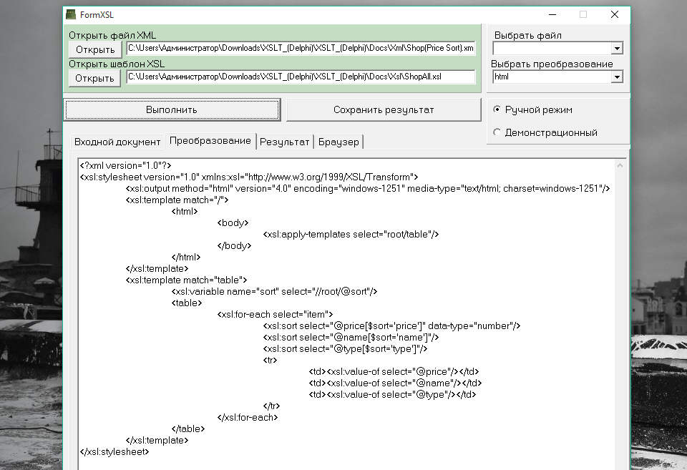Viewport: 687px width, 470px height.
Task: Click the xsl:template match="table" line
Action: [x=186, y=280]
